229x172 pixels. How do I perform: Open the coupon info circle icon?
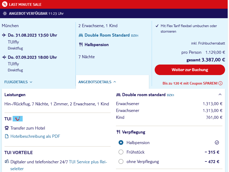[220, 83]
